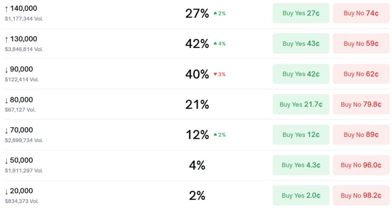This screenshot has width=392, height=211.
Task: Click the ↓ 90,000 outcome label
Action: pyautogui.click(x=19, y=69)
